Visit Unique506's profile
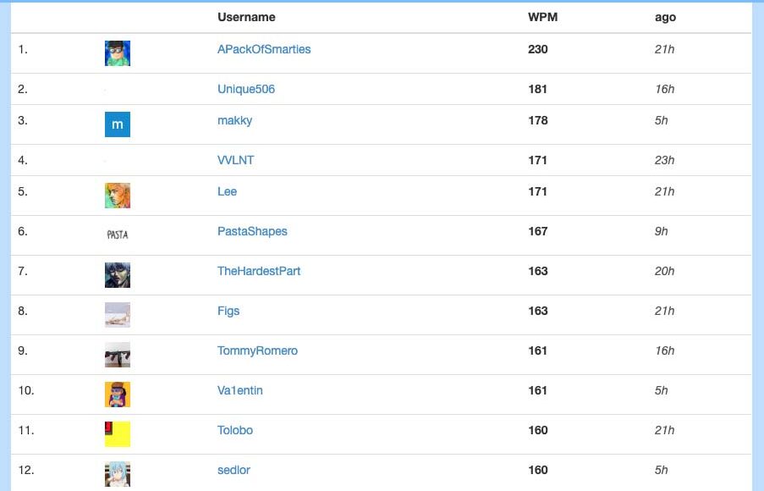This screenshot has height=491, width=764. point(246,89)
